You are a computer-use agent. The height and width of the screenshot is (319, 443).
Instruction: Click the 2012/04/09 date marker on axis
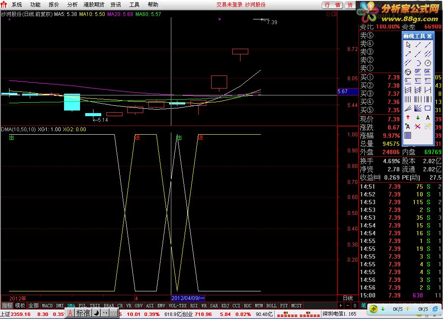point(188,298)
